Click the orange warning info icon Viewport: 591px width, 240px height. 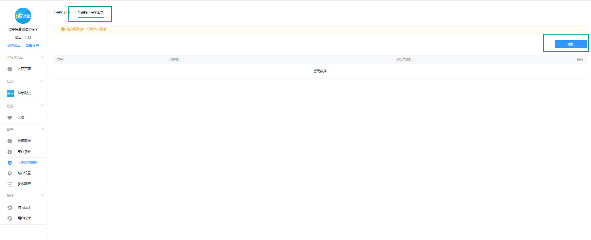click(x=63, y=29)
